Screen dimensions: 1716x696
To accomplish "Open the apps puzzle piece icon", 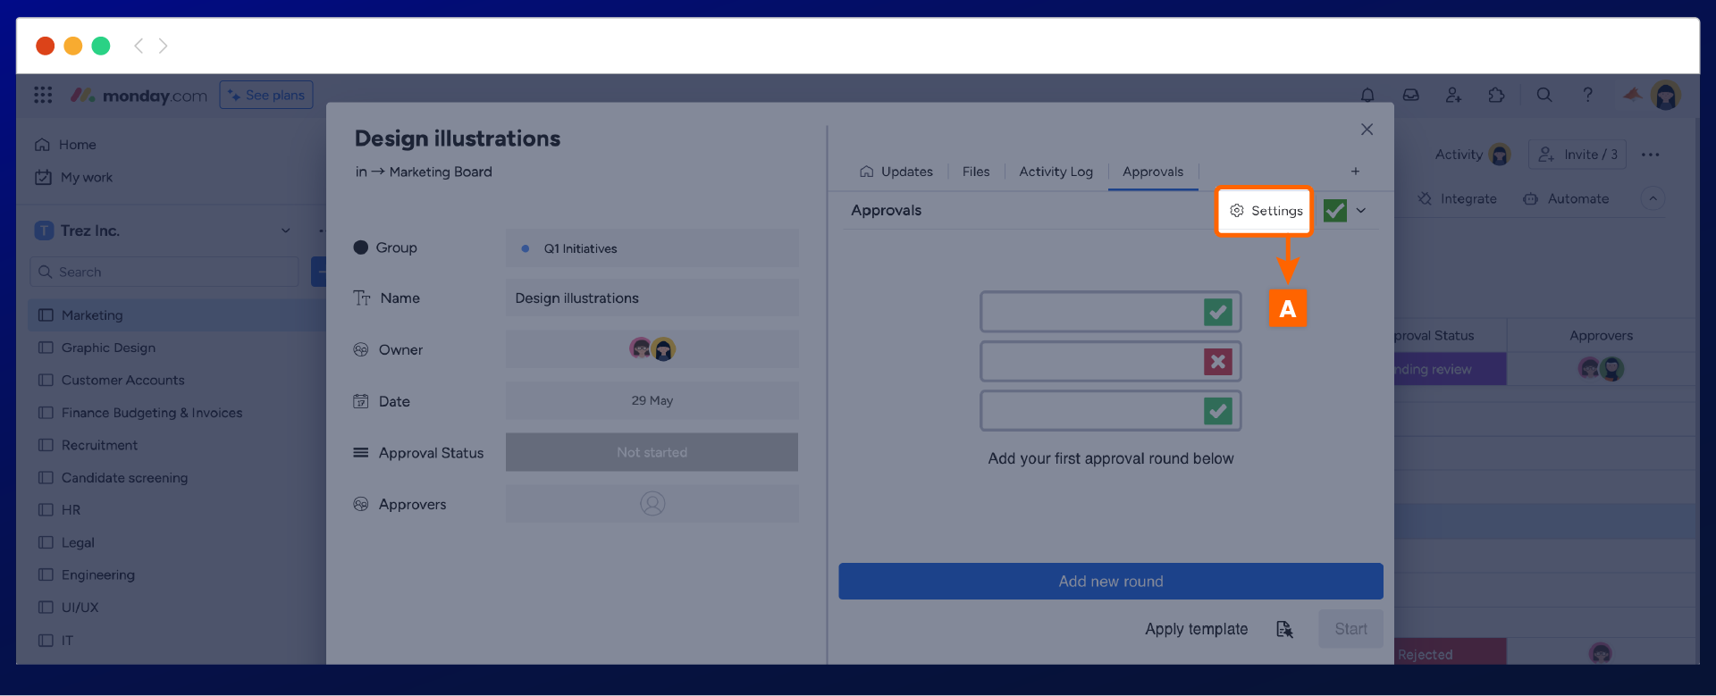I will (x=1496, y=95).
